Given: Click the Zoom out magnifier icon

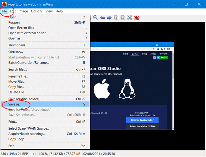Looking at the screenshot, I should pos(95,18).
